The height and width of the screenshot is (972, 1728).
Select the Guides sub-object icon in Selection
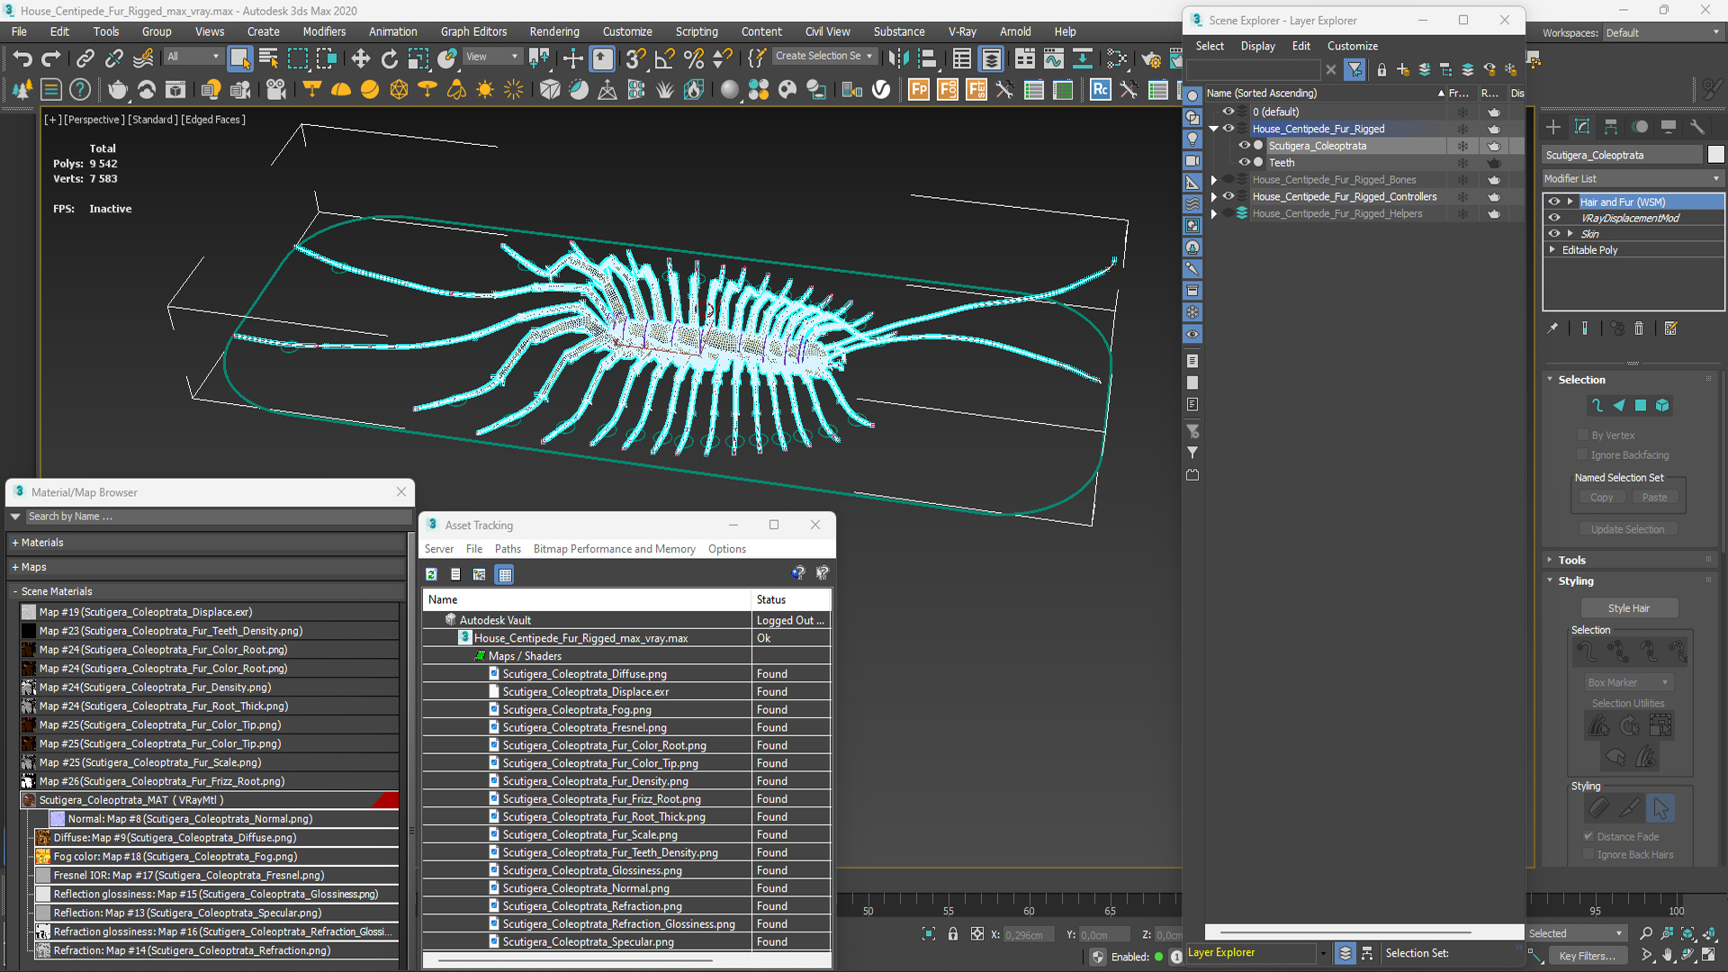(1597, 406)
